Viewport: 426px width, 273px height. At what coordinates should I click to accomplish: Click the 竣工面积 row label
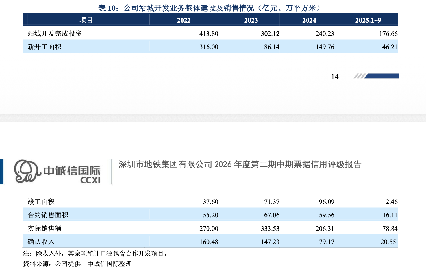[x=41, y=202]
